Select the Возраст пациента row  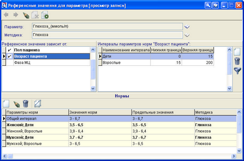click(x=46, y=56)
